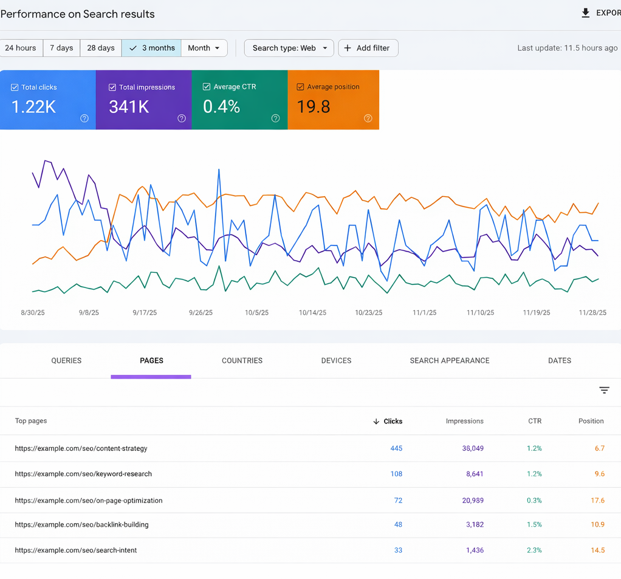Disable the Average position checkbox
This screenshot has height=579, width=621.
tap(300, 87)
